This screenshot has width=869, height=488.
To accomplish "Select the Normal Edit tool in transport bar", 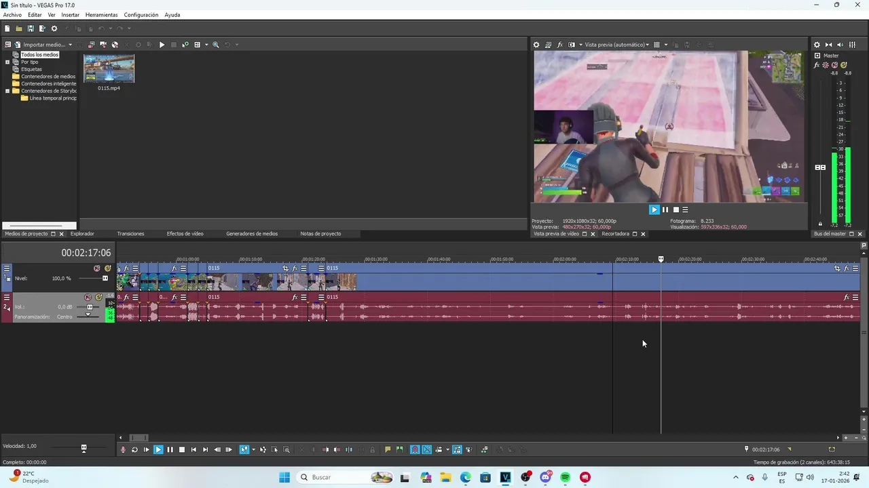I will click(x=244, y=449).
